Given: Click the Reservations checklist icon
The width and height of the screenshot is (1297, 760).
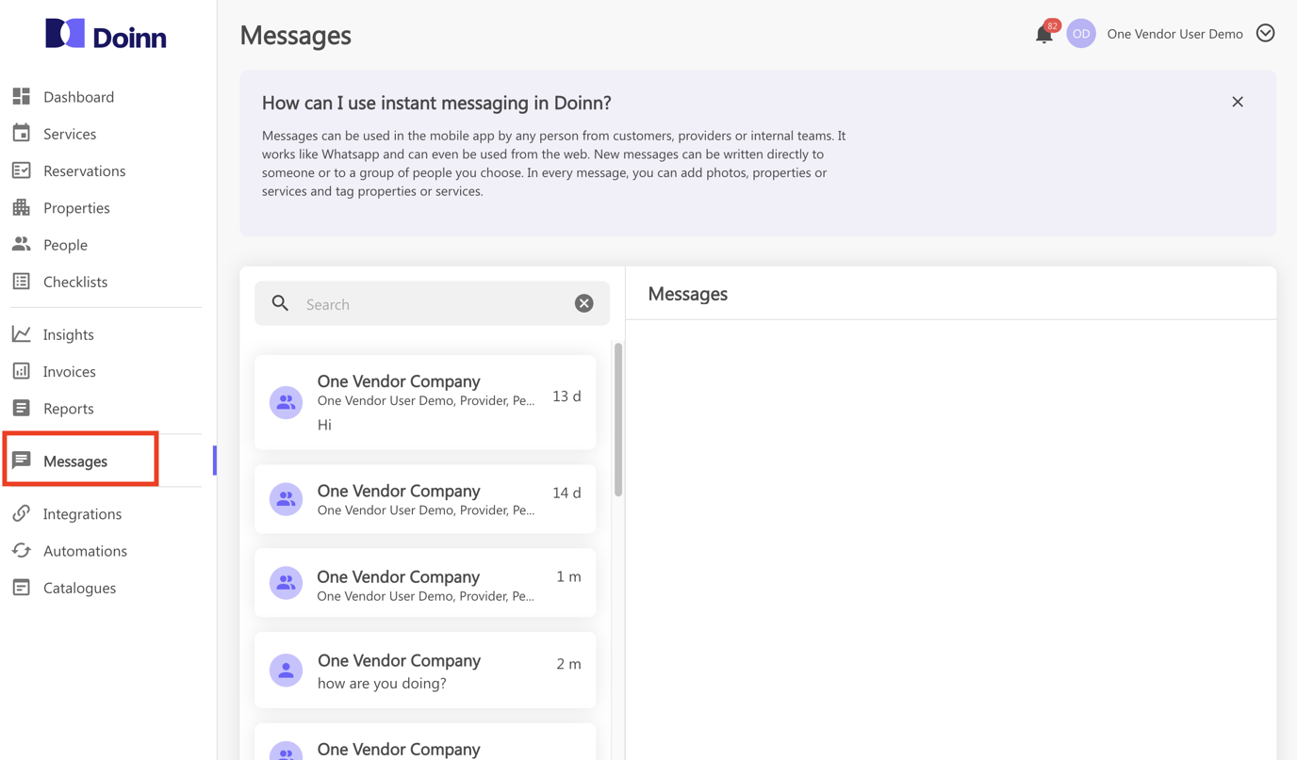Looking at the screenshot, I should pyautogui.click(x=22, y=170).
